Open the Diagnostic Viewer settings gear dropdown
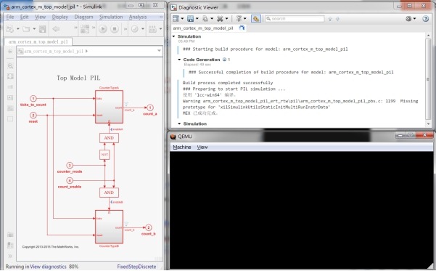Viewport: 436px width, 271px height. point(411,19)
